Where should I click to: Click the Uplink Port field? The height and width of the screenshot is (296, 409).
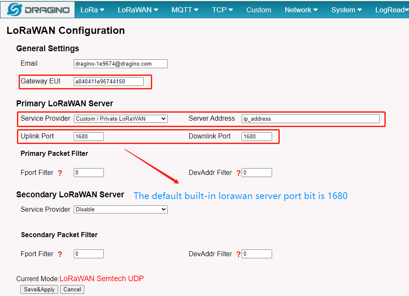(x=89, y=136)
